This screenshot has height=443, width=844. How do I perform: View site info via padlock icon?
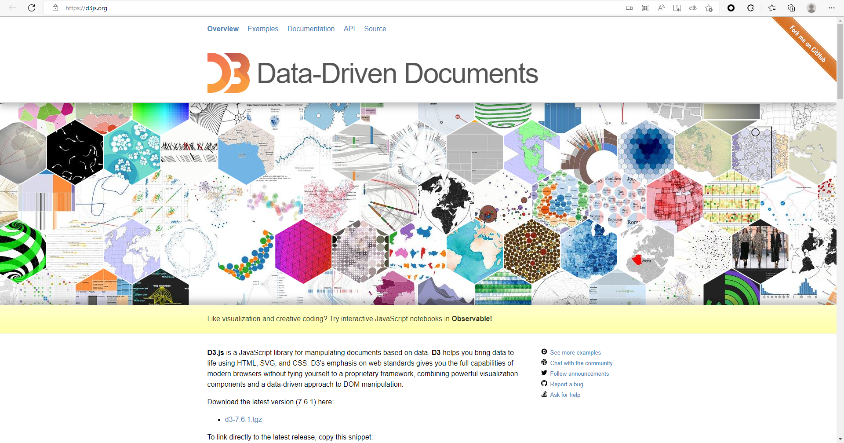[55, 8]
